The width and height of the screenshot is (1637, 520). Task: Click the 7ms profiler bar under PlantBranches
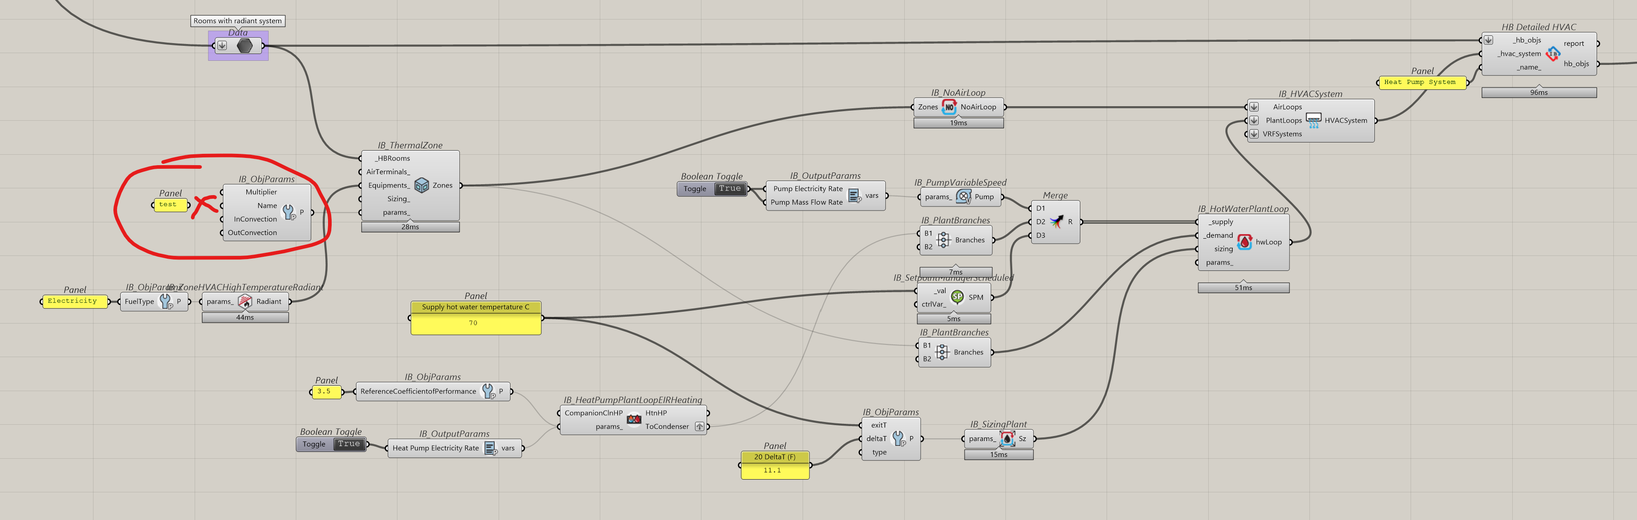(956, 271)
